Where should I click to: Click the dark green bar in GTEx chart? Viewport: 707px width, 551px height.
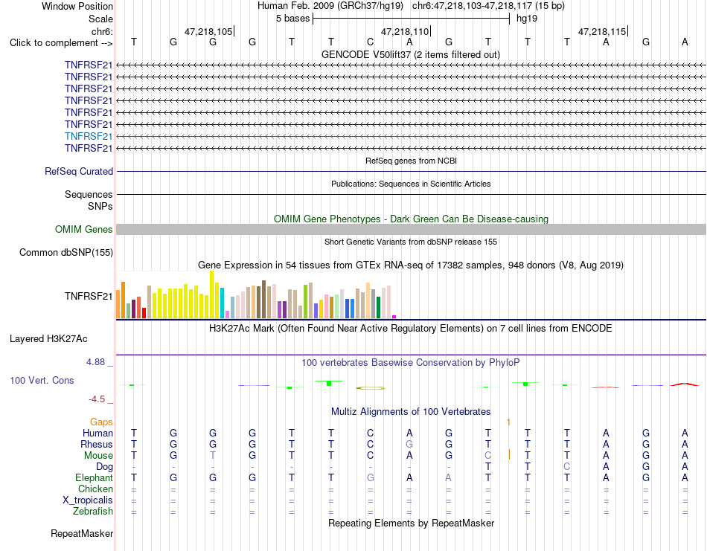(378, 308)
